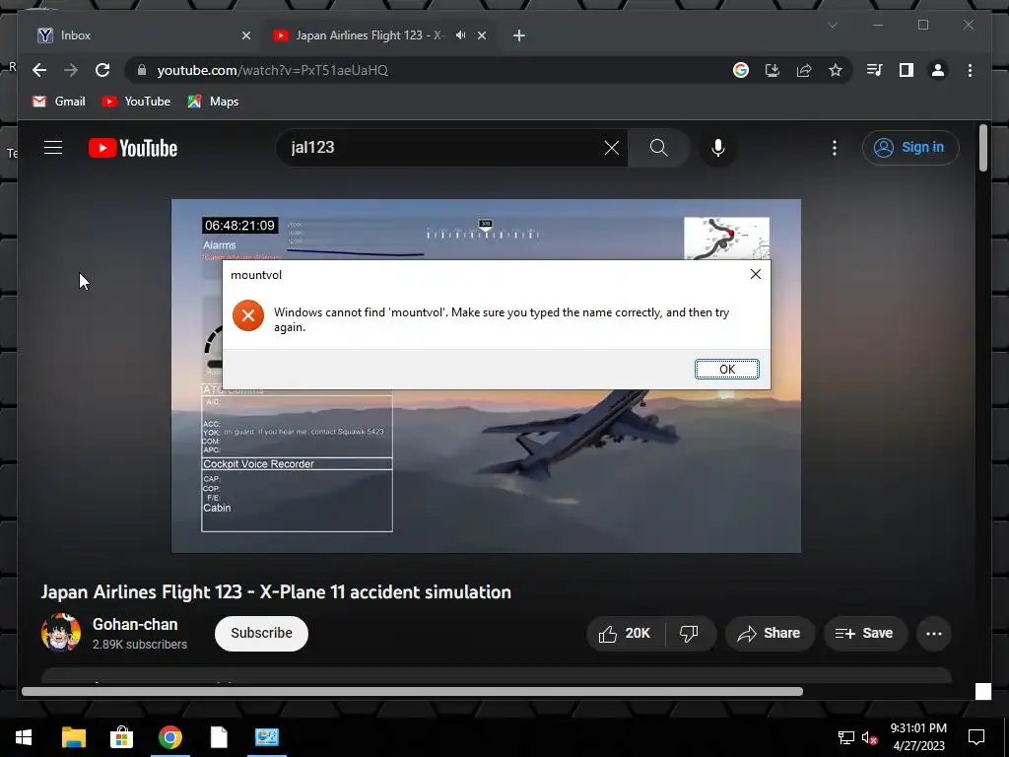This screenshot has width=1009, height=757.
Task: Click the muted volume tray icon
Action: tap(869, 737)
